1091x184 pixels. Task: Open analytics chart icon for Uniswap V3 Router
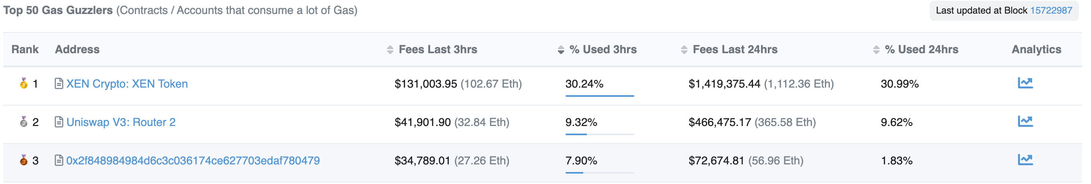tap(1025, 122)
